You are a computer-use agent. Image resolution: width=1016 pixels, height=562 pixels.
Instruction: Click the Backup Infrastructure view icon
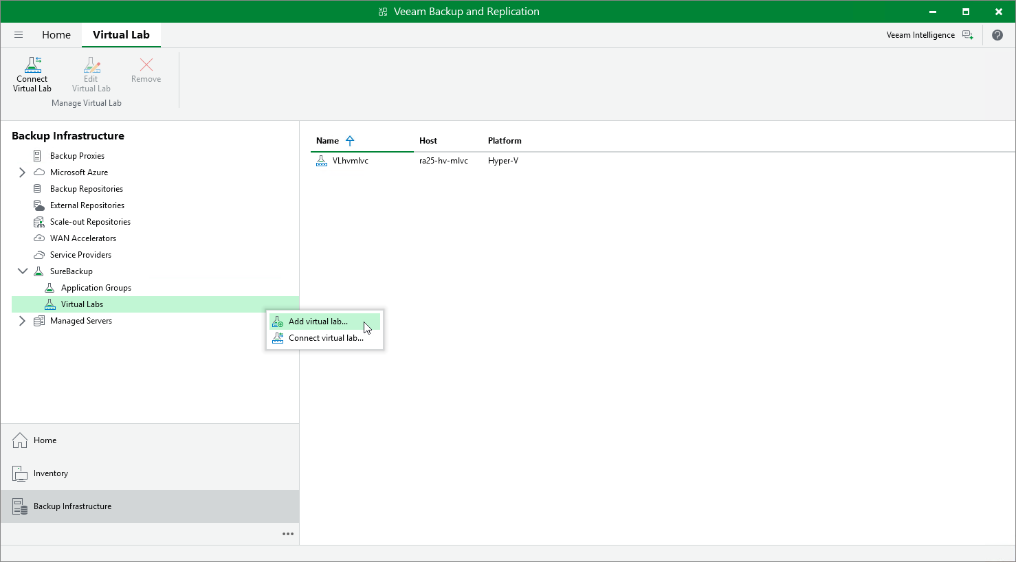(x=20, y=506)
